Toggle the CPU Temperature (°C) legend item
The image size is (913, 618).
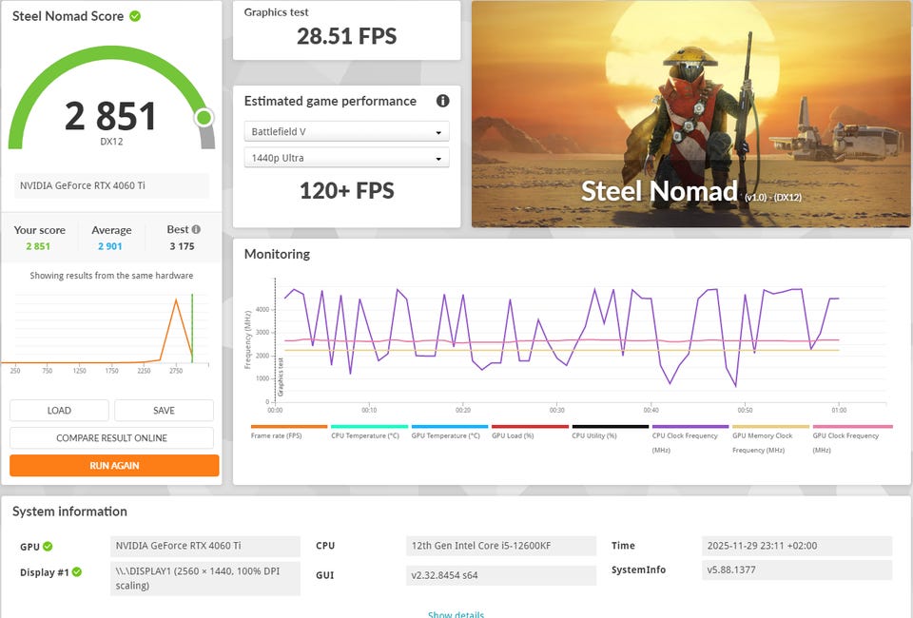coord(369,432)
